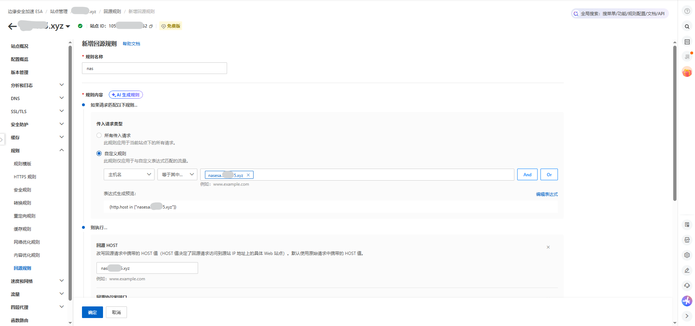This screenshot has width=695, height=326.
Task: Go to HTTPS 规则 submenu item
Action: pyautogui.click(x=25, y=177)
